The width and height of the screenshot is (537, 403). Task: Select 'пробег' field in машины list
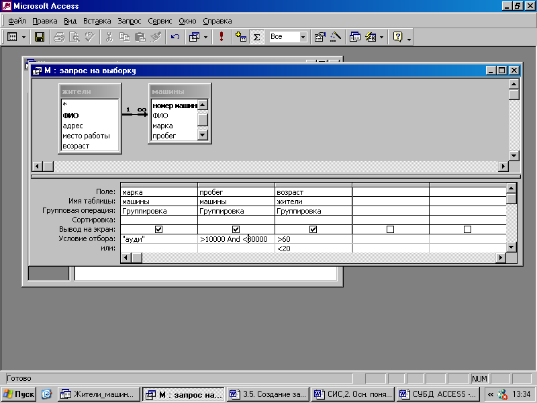(x=164, y=136)
